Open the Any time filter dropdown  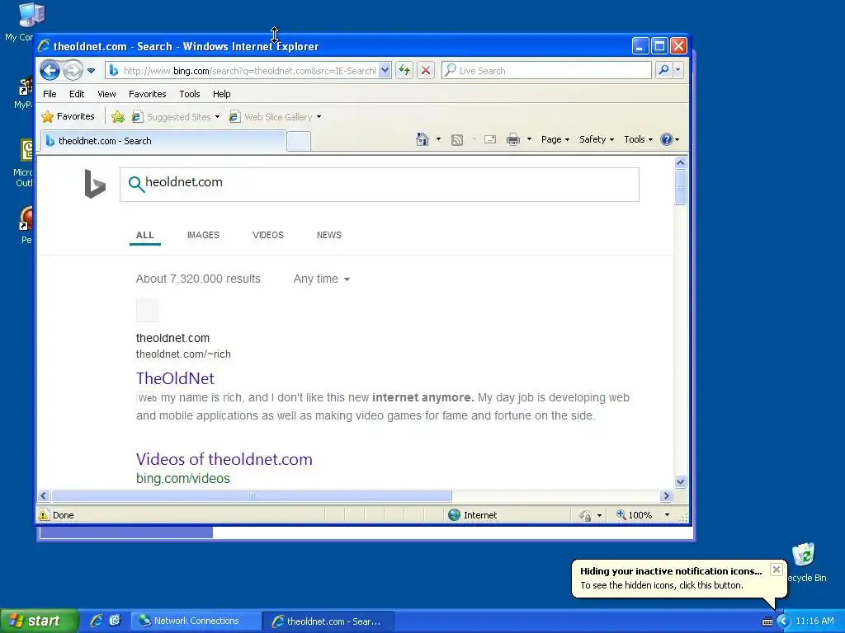322,279
